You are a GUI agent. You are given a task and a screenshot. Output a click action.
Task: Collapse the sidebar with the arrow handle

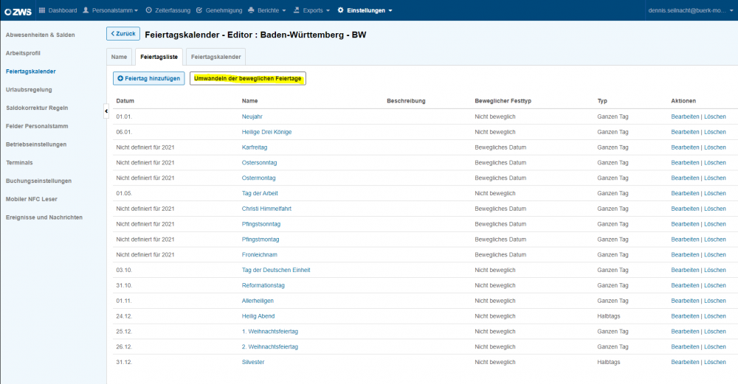click(x=106, y=111)
